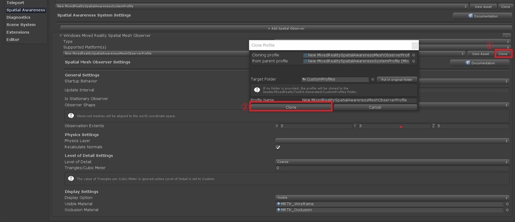This screenshot has height=222, width=515.
Task: Toggle the Recalculate Normals checkbox
Action: click(278, 147)
